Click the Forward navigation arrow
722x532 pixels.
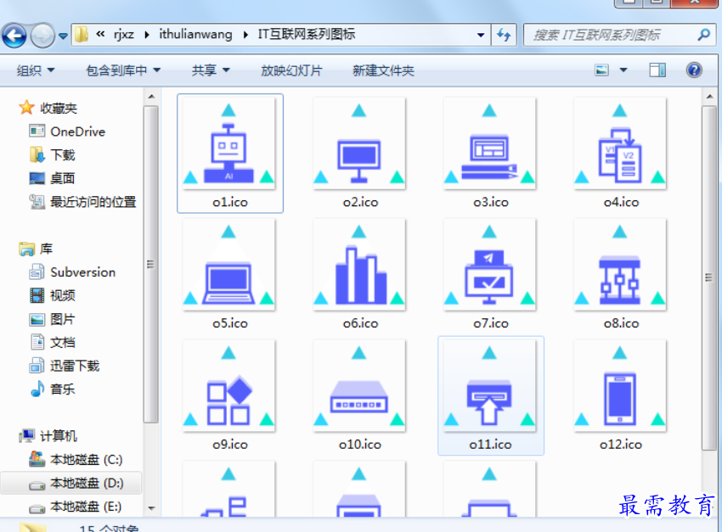coord(42,35)
